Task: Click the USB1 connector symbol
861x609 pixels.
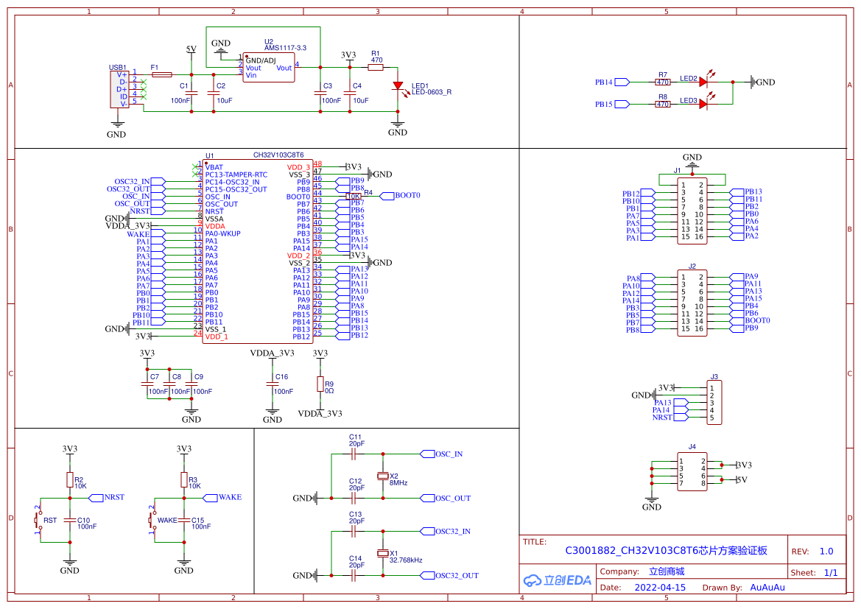Action: tap(119, 90)
